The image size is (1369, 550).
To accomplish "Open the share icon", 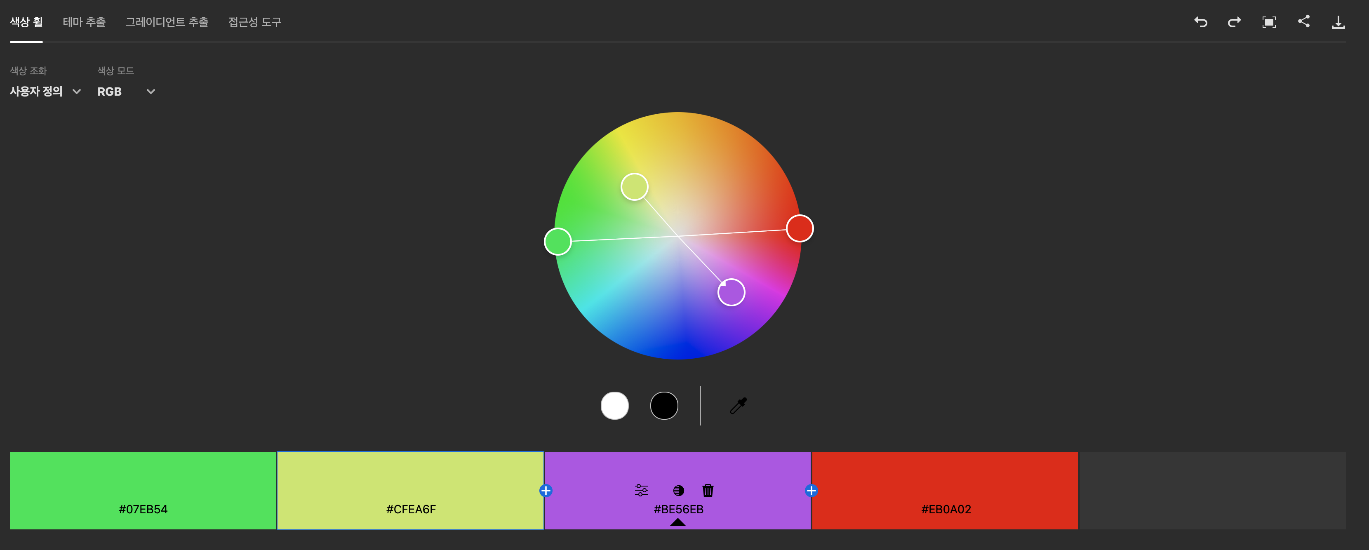I will (1303, 21).
